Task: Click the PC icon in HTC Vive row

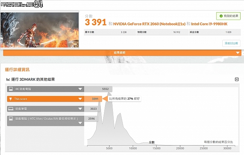Action: pos(11,119)
